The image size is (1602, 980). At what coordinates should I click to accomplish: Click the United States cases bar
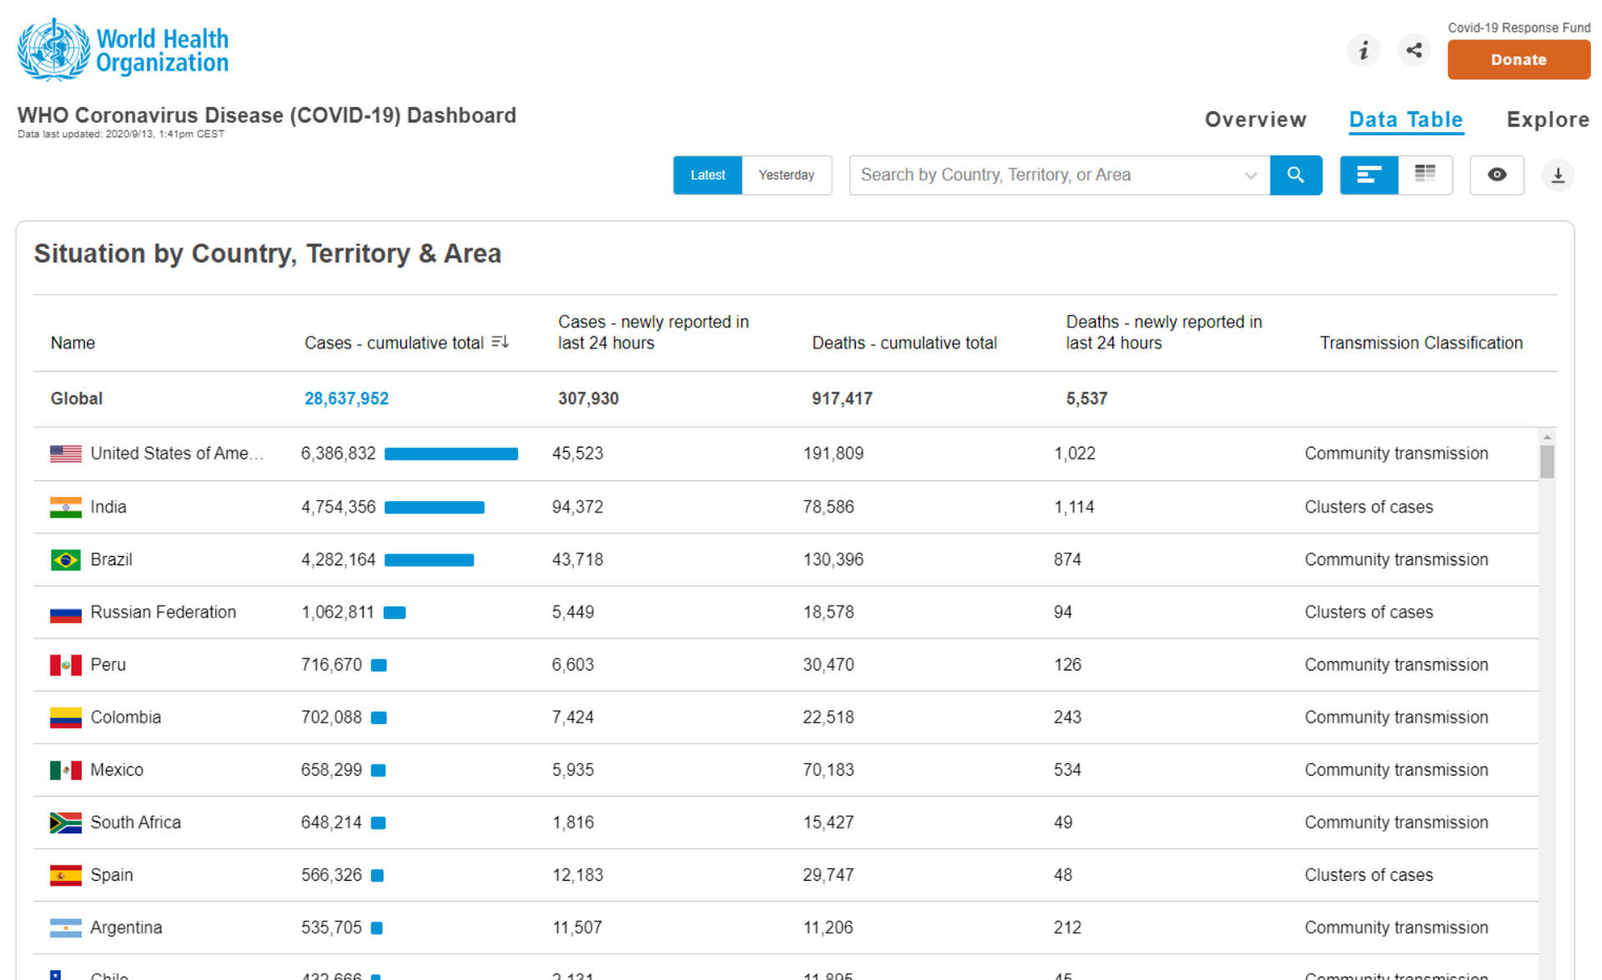[451, 454]
